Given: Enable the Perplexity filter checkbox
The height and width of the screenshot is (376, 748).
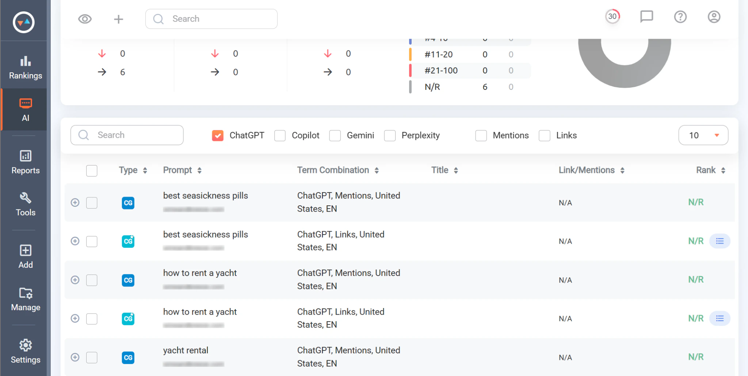Looking at the screenshot, I should [x=390, y=136].
